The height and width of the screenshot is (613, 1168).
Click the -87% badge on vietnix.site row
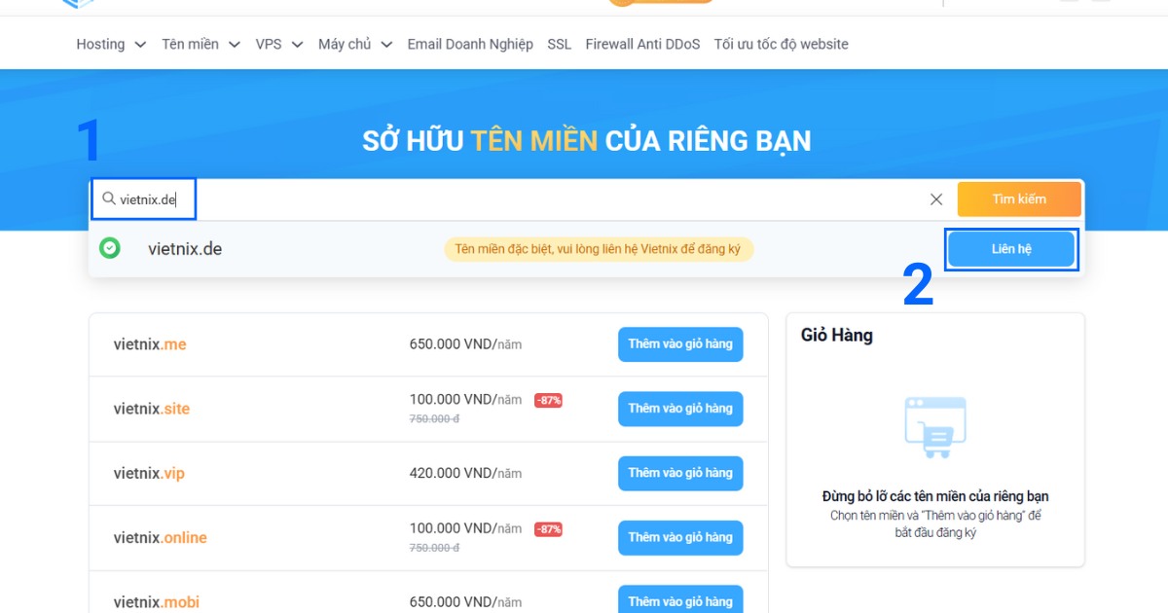[x=549, y=399]
